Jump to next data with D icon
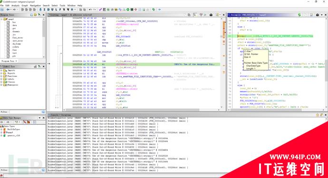328x178 pixels. coord(48,9)
